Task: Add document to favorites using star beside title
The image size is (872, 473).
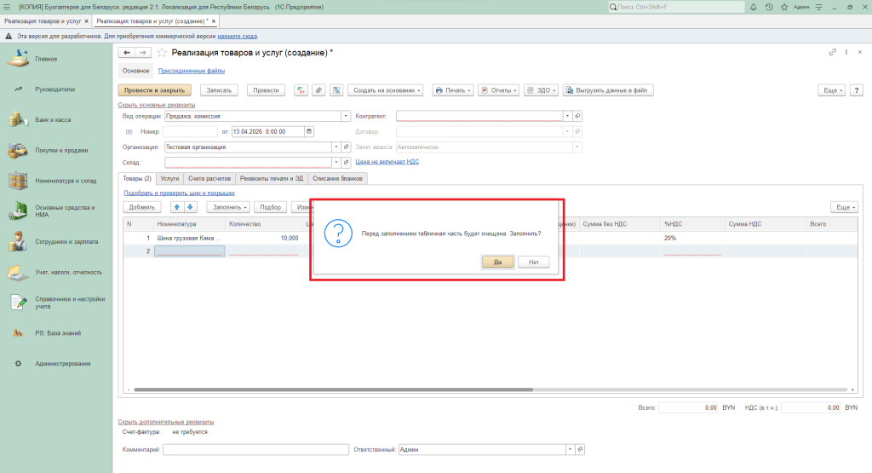Action: click(162, 53)
